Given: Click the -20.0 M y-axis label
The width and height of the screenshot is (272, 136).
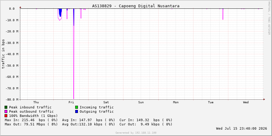Looking at the screenshot, I should tap(12, 32).
